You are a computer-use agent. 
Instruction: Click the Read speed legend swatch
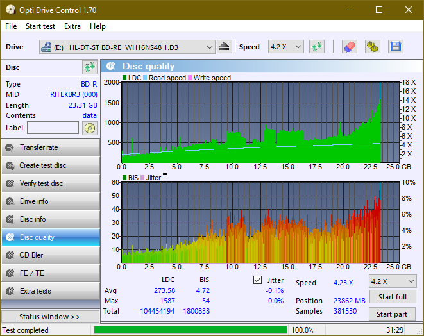[145, 78]
